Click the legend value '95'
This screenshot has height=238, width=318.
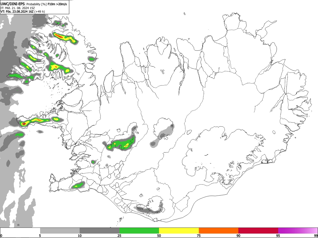[278, 236]
